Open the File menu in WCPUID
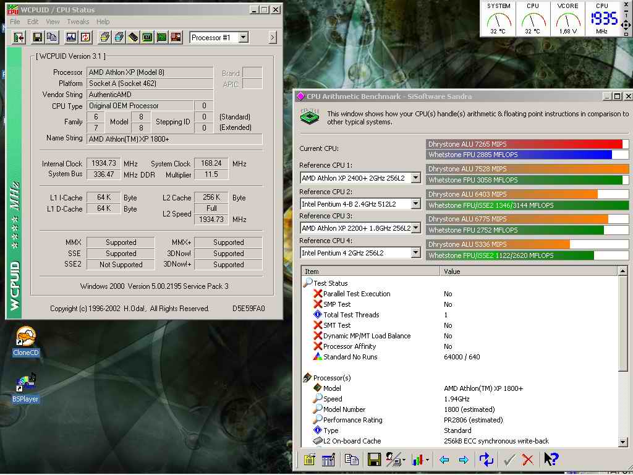This screenshot has height=475, width=633. click(15, 22)
